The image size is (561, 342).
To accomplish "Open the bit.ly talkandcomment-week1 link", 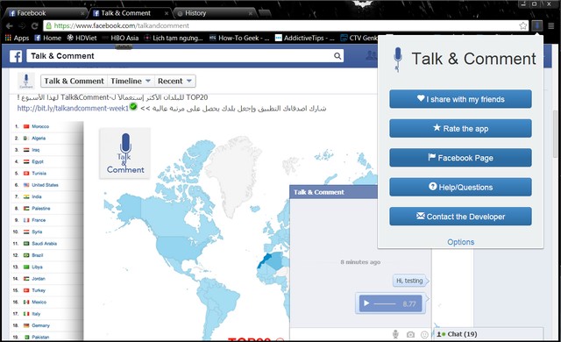I will click(73, 108).
